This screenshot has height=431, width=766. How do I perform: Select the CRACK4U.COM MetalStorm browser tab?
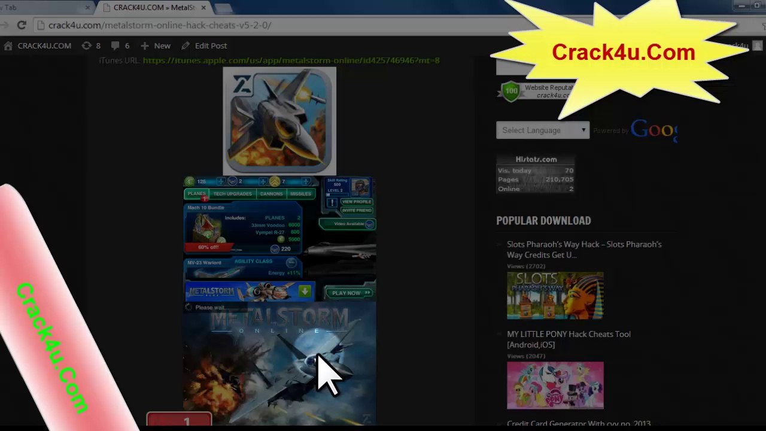pos(154,8)
